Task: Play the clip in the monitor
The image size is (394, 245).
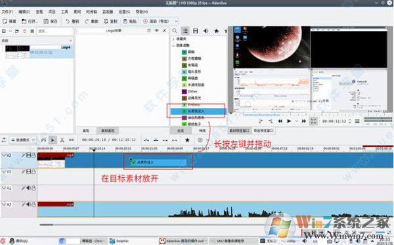Action: point(289,121)
